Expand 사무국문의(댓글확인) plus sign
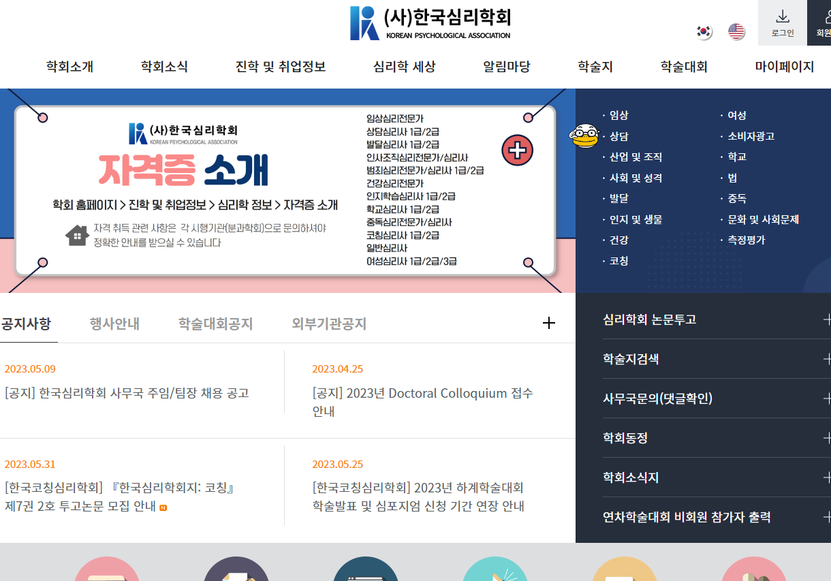 tap(826, 398)
